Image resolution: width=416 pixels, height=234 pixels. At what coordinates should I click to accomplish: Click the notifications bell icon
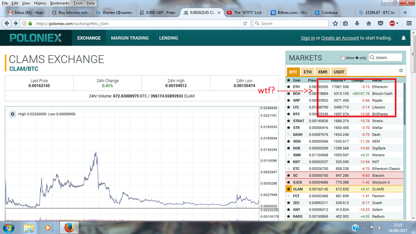click(x=404, y=38)
